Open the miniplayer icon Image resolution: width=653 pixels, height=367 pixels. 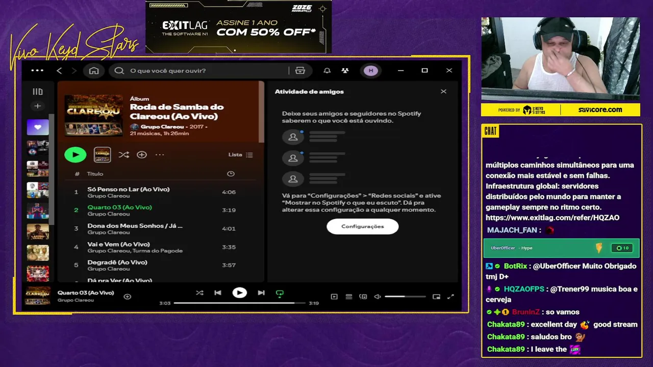436,297
